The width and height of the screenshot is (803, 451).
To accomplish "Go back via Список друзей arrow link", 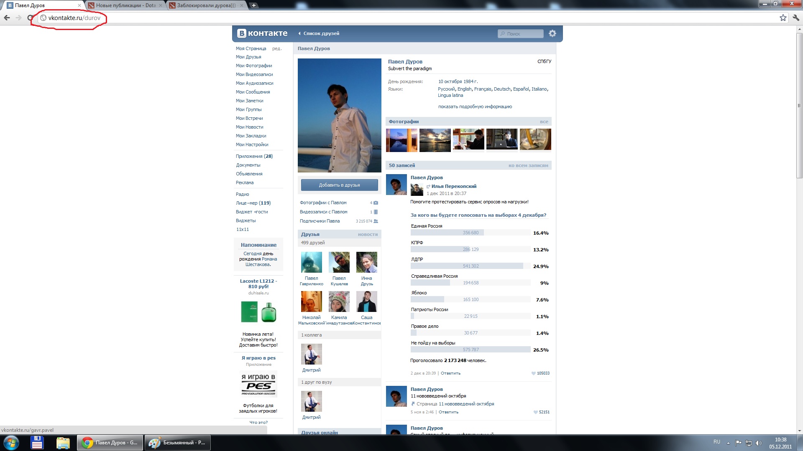I will (x=319, y=33).
